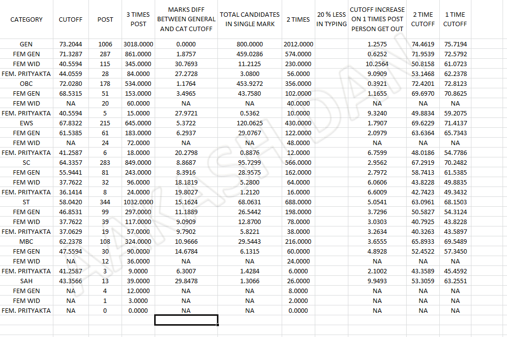The height and width of the screenshot is (337, 507).
Task: Click the outlined empty cell below the table
Action: (186, 320)
